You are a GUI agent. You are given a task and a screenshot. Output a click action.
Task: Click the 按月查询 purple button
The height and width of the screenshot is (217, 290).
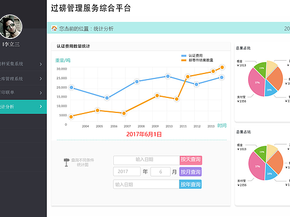pos(190,172)
